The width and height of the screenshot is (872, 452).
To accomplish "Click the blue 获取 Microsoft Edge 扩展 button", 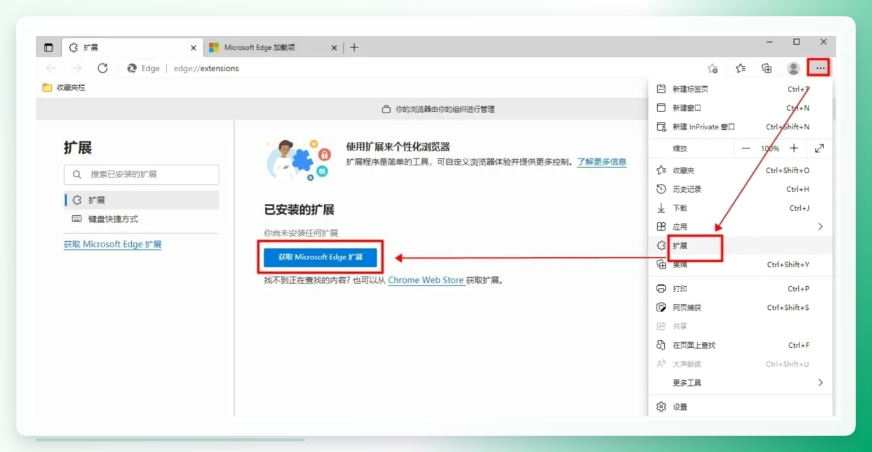I will (321, 257).
